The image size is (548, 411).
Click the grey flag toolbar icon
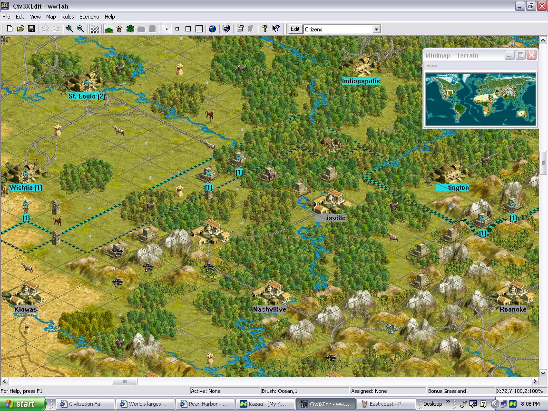coord(251,29)
